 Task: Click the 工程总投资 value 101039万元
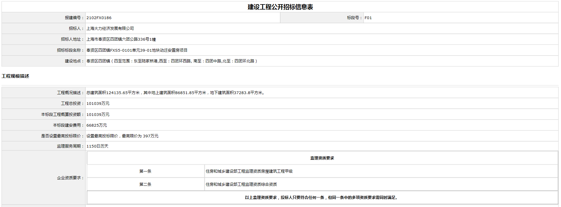[98, 104]
